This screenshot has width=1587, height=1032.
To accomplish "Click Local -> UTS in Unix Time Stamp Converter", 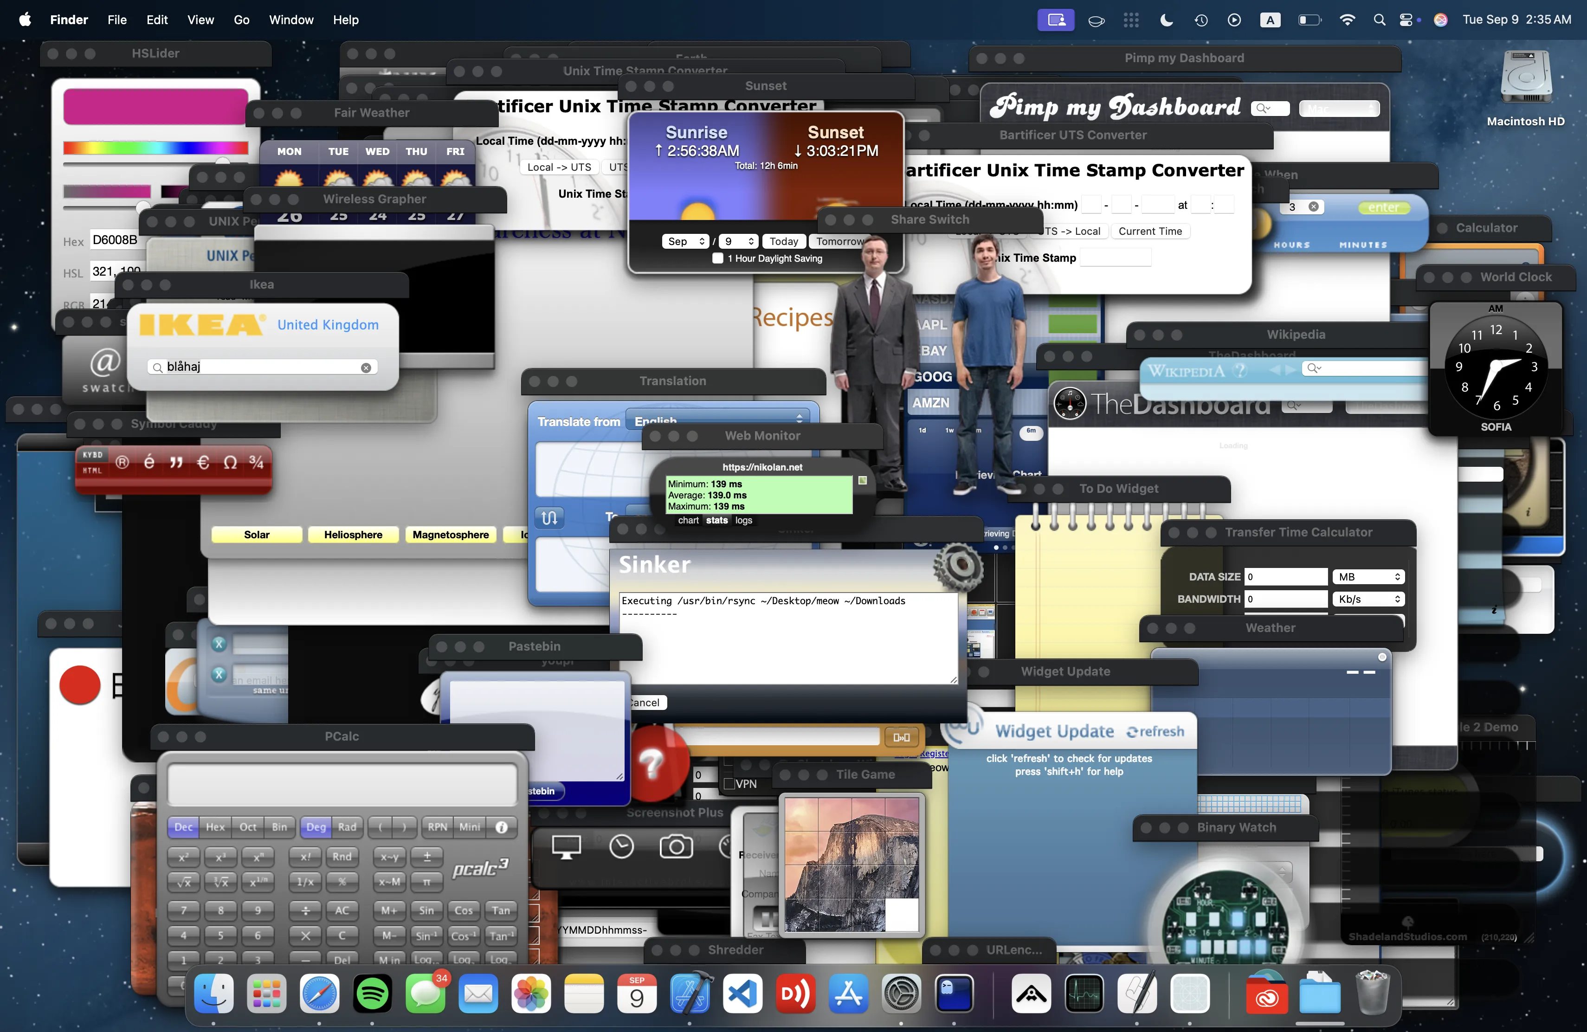I will [x=559, y=168].
